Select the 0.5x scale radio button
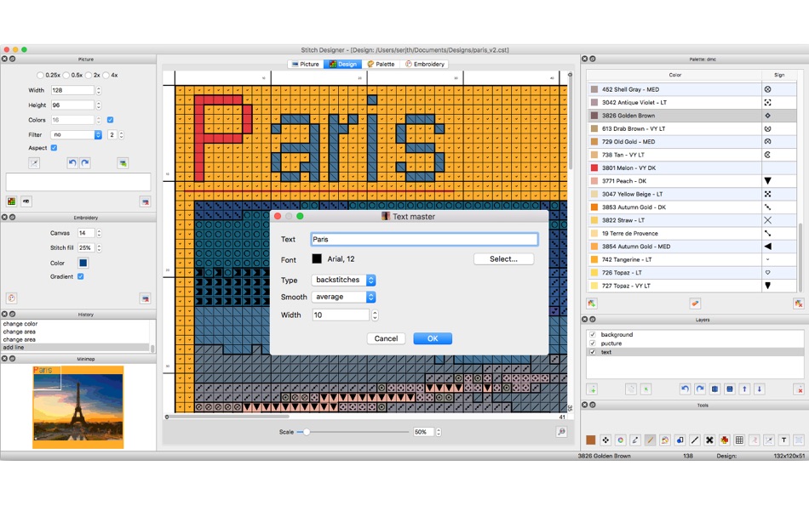The image size is (809, 505). pos(66,75)
